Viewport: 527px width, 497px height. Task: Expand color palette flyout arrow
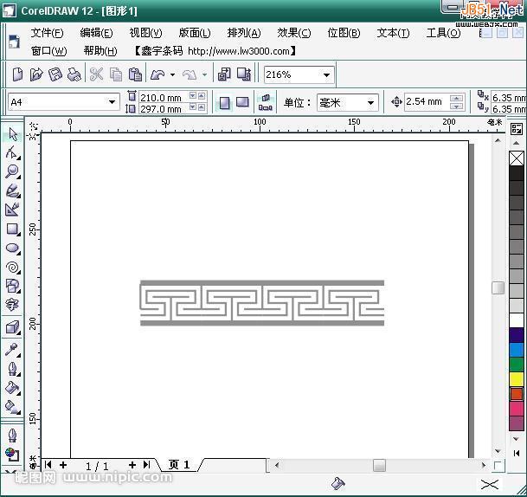pyautogui.click(x=517, y=454)
